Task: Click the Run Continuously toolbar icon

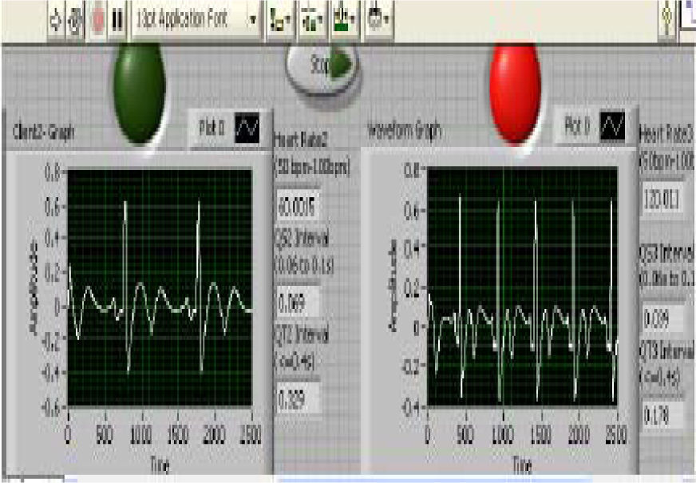Action: coord(76,18)
